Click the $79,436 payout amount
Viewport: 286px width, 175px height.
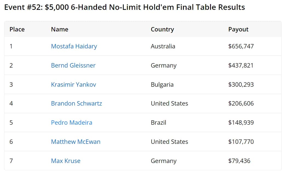(239, 161)
